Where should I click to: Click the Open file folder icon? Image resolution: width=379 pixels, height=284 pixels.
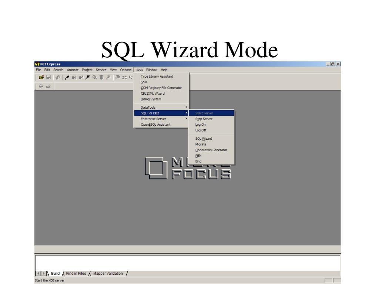pyautogui.click(x=41, y=77)
